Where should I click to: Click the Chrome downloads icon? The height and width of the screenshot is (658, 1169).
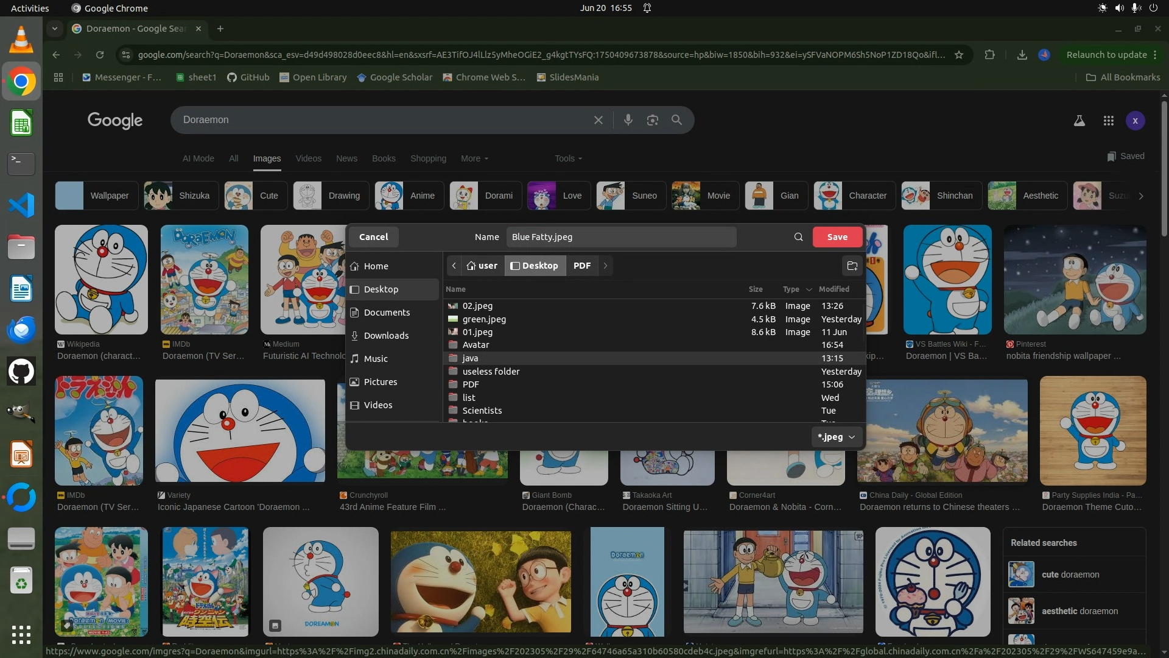click(x=1022, y=55)
